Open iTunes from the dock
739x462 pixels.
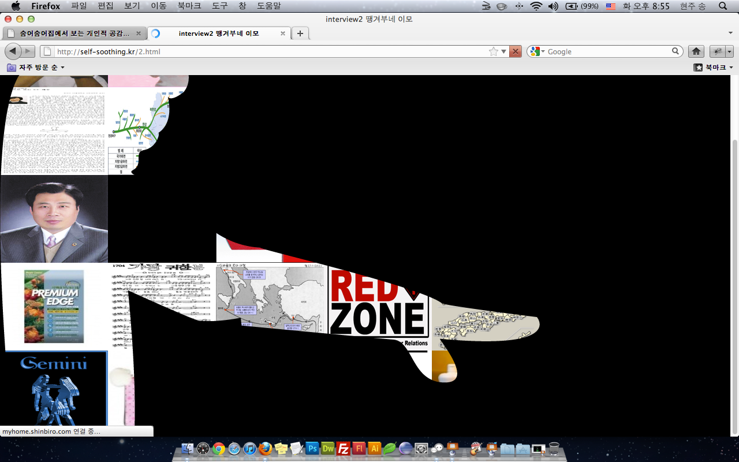(249, 449)
